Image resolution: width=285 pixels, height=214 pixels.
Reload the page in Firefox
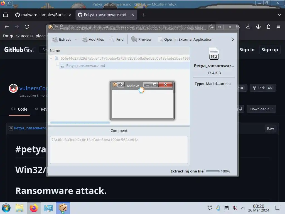[27, 27]
